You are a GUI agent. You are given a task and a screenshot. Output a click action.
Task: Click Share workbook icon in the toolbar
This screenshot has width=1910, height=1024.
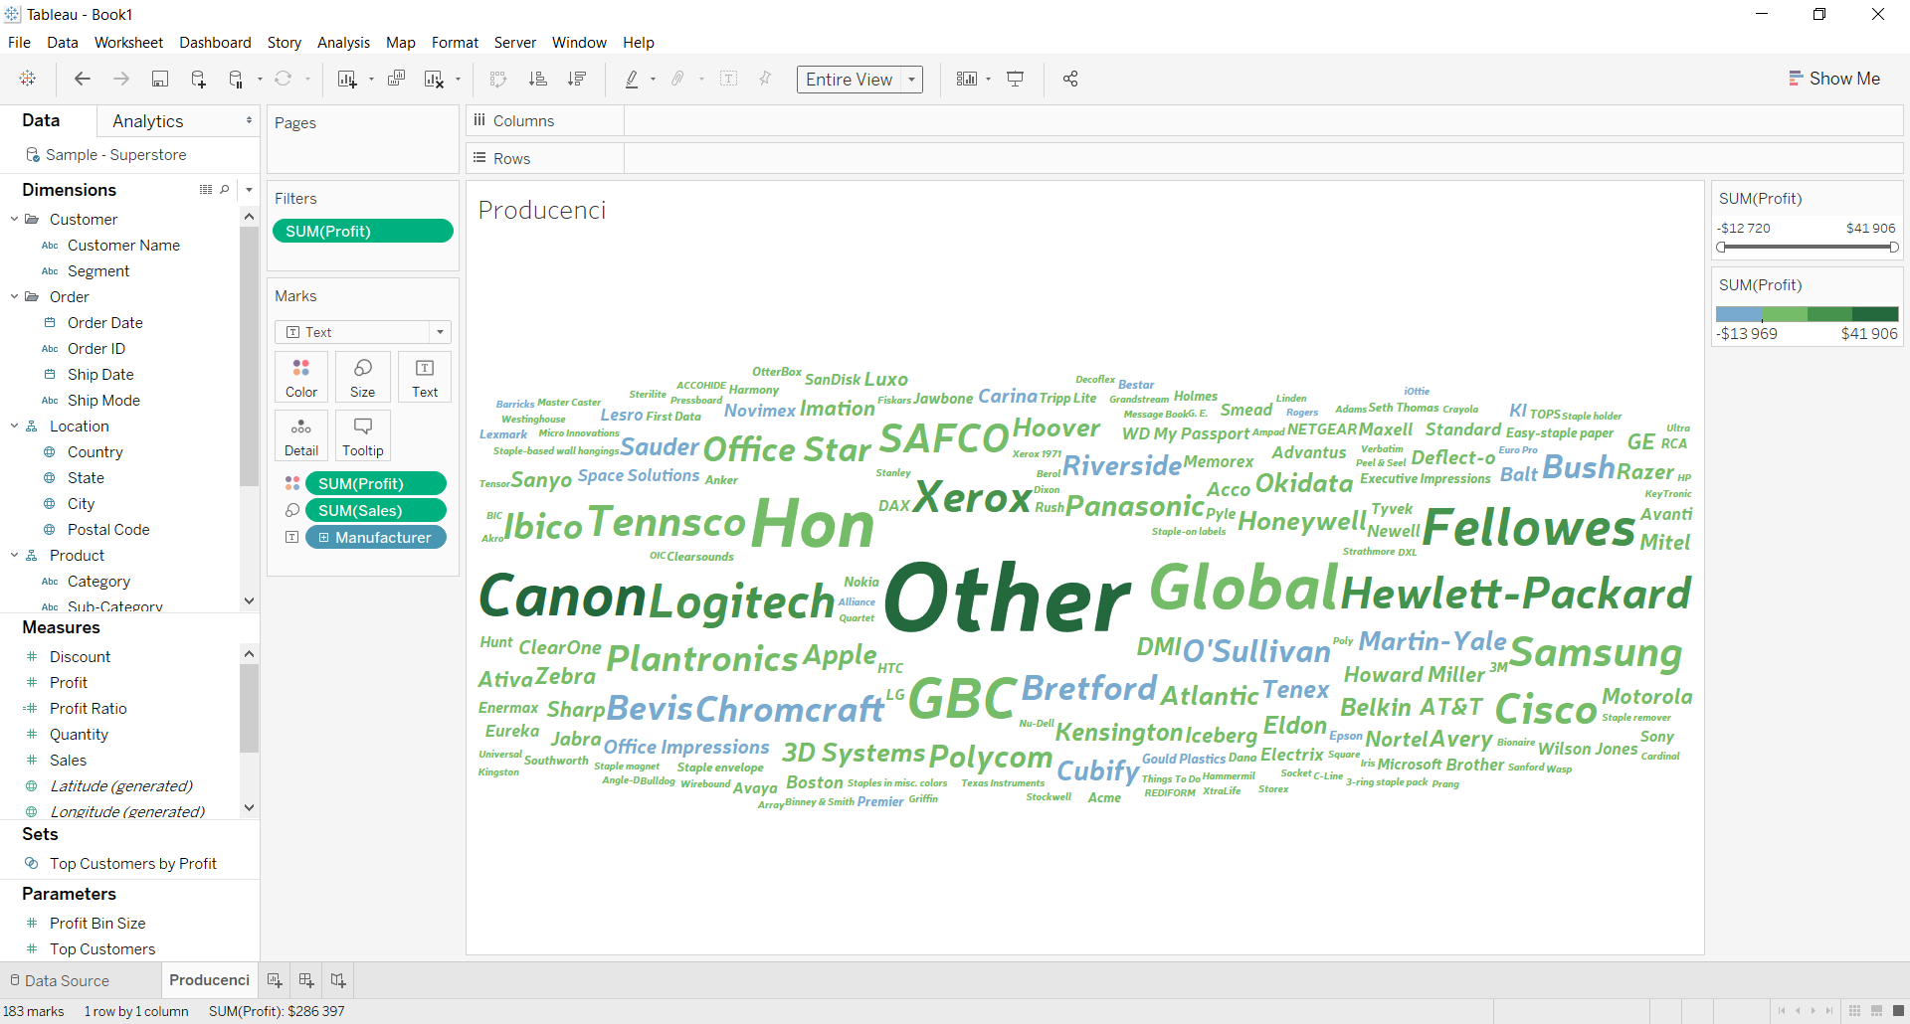click(x=1070, y=80)
